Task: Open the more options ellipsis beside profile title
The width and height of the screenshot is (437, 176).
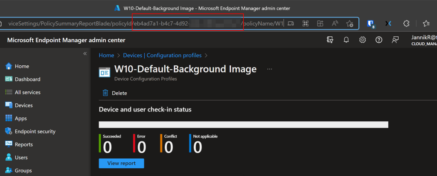Action: click(269, 69)
